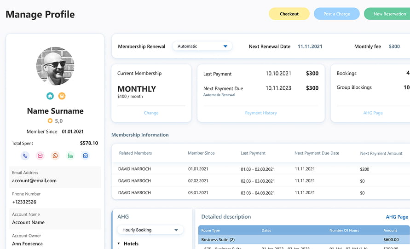
Task: Click the pink email envelope icon
Action: click(x=40, y=156)
